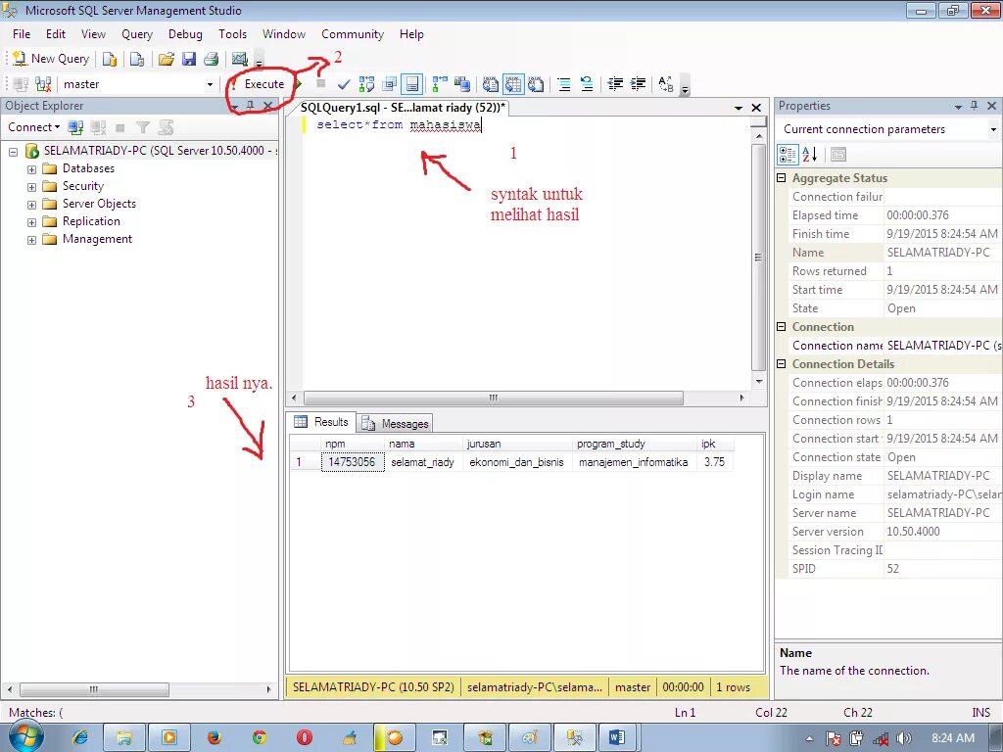
Task: Expand the Management folder node
Action: pos(31,241)
